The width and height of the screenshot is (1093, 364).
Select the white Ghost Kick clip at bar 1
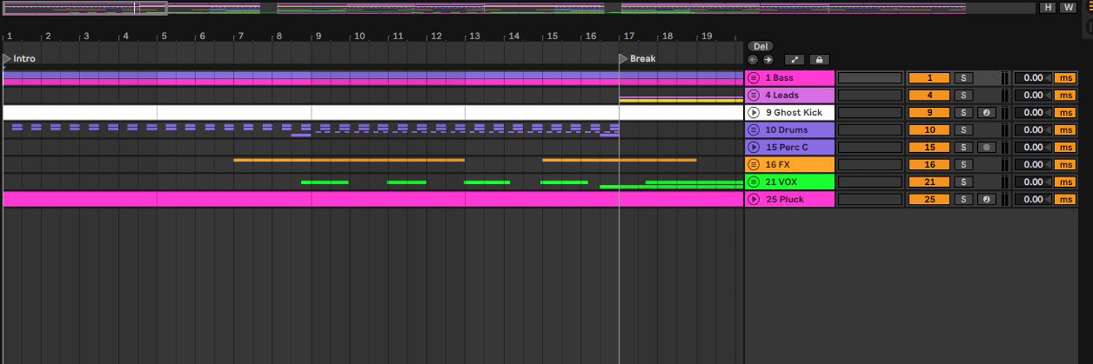(x=80, y=113)
